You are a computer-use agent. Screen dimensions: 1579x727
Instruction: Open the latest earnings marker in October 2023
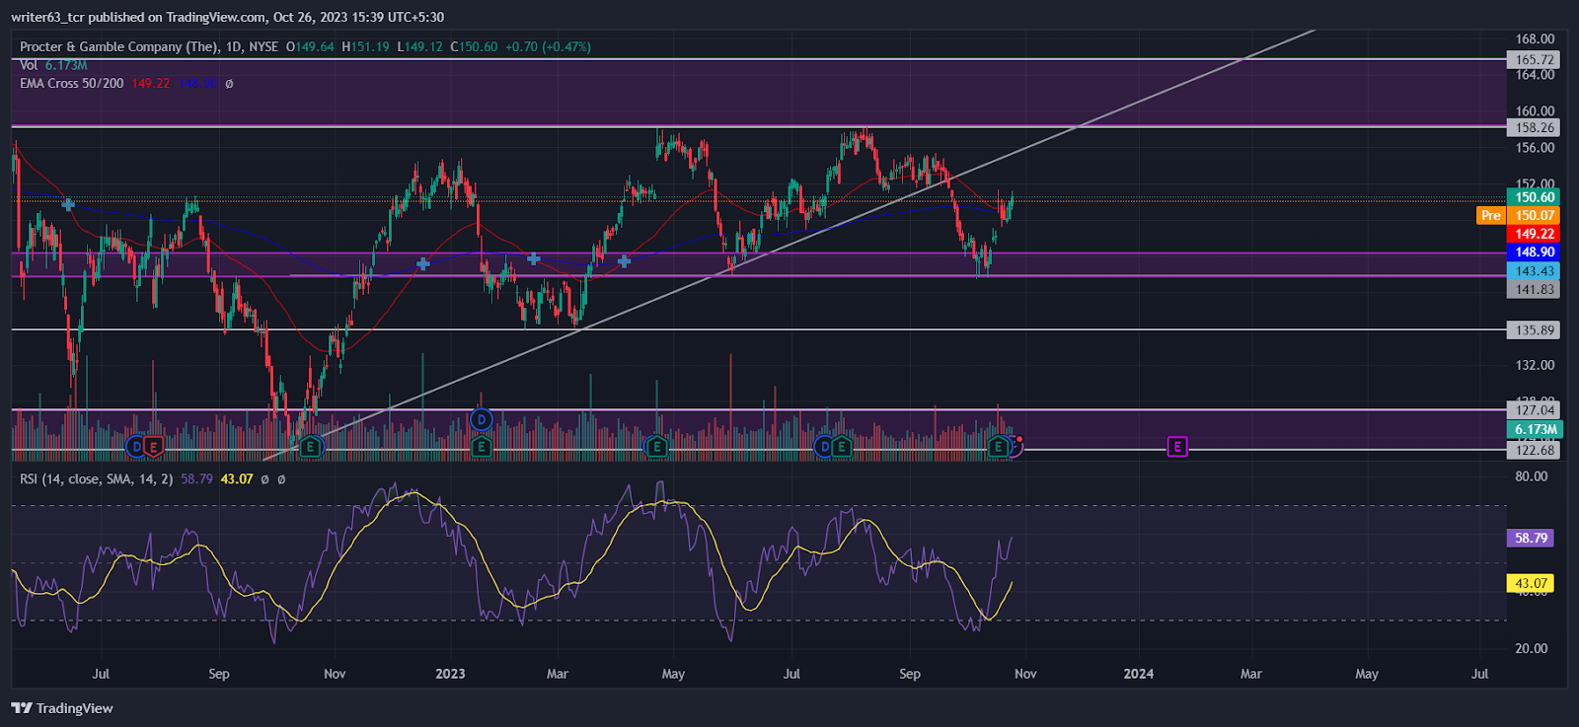tap(999, 447)
